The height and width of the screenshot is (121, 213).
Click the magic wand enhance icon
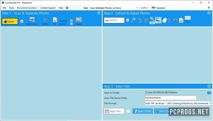(152, 19)
